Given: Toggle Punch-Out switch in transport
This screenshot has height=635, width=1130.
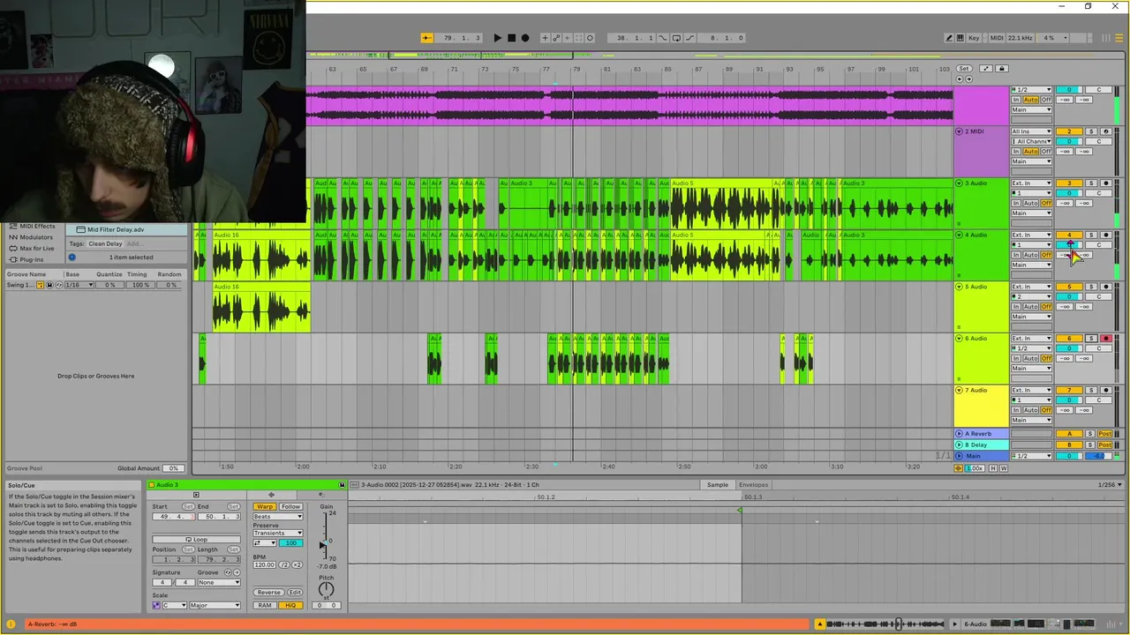Looking at the screenshot, I should [x=690, y=38].
